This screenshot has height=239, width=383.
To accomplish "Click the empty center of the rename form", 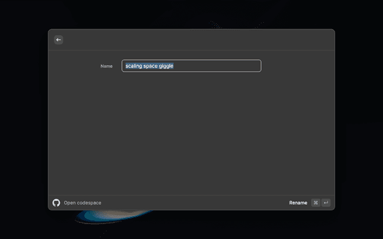I will pyautogui.click(x=191, y=131).
